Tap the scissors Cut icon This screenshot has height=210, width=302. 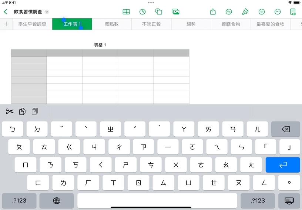coord(10,111)
